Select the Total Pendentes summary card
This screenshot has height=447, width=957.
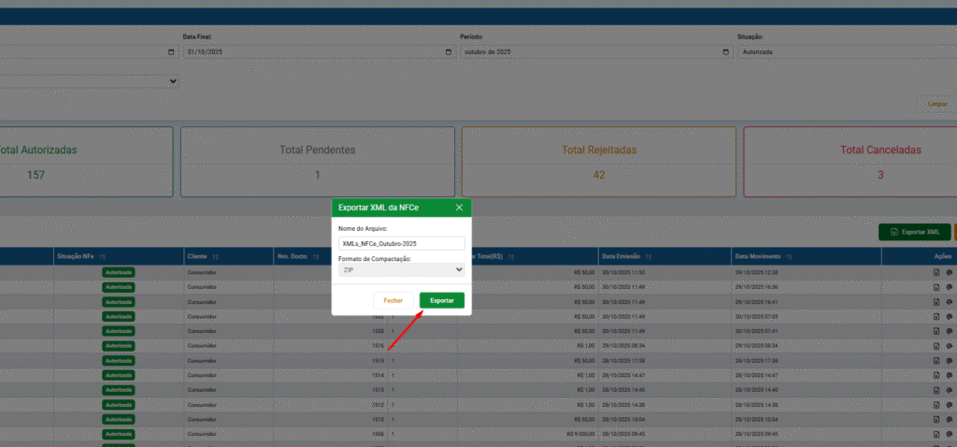pos(318,162)
